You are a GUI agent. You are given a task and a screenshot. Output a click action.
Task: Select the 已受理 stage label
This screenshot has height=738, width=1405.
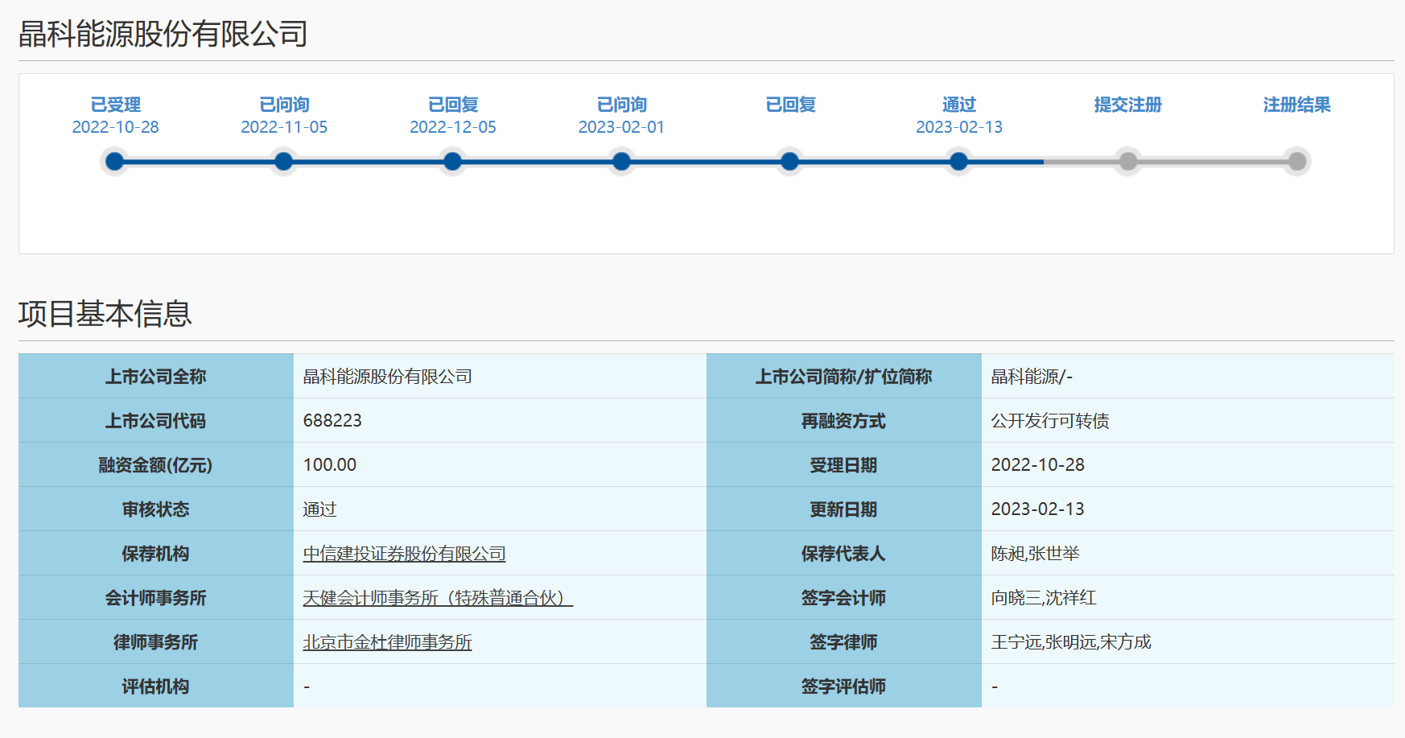[x=115, y=105]
